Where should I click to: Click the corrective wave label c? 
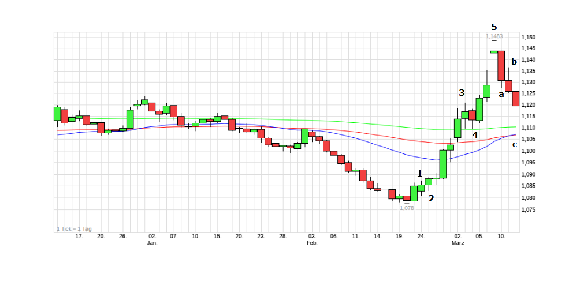point(514,144)
